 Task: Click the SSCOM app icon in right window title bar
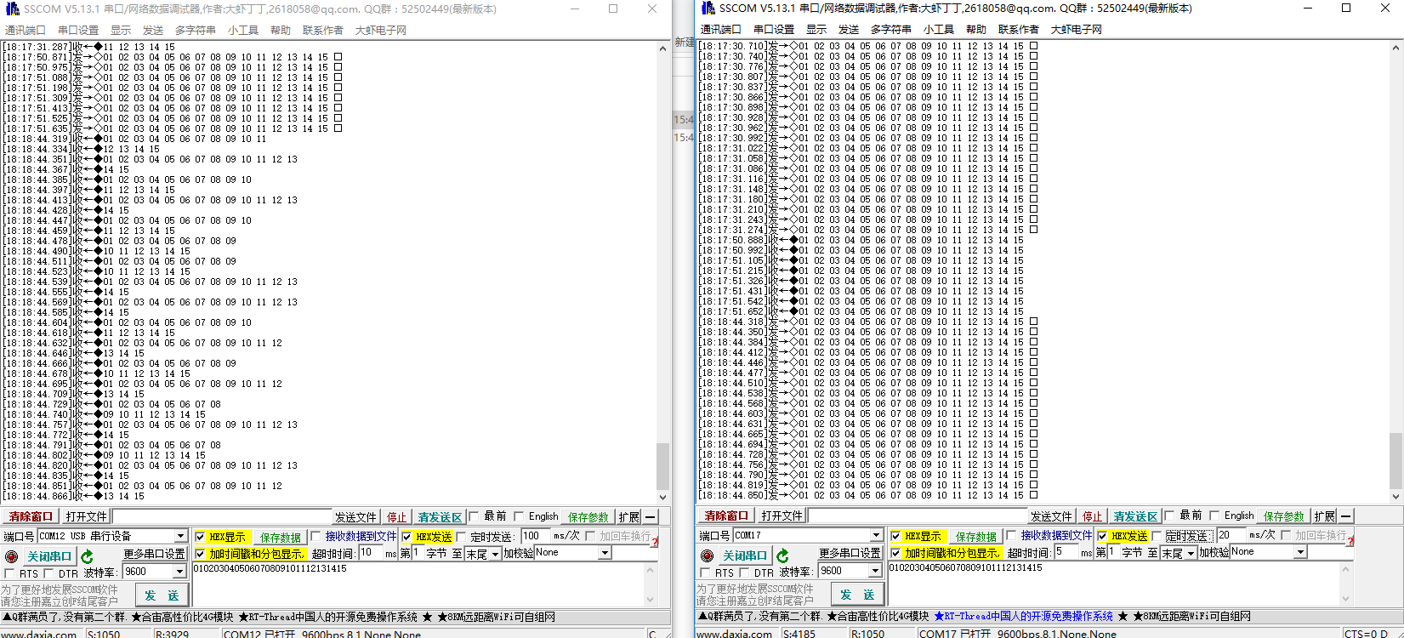pos(708,9)
